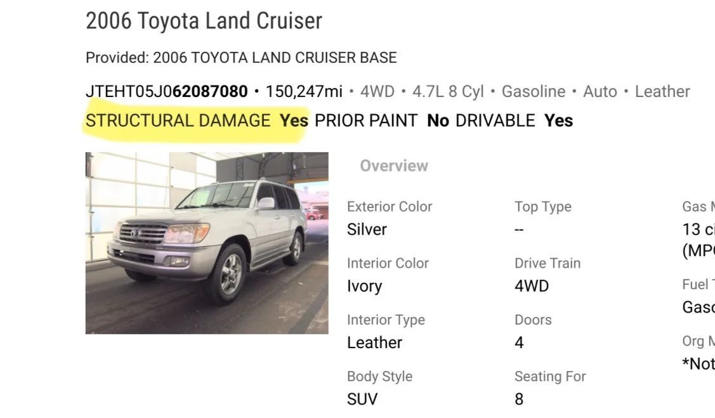Click the Exterior Color Silver value
Image resolution: width=715 pixels, height=418 pixels.
[x=367, y=229]
